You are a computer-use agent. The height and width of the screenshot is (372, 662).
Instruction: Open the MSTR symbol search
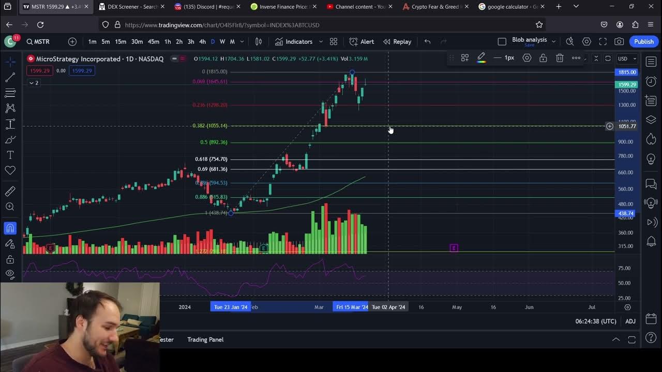pos(39,42)
